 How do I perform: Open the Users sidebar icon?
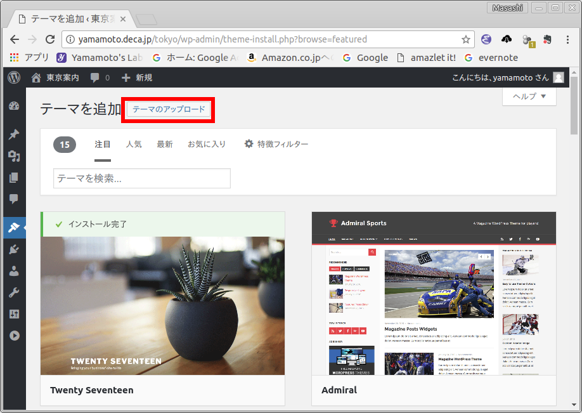14,271
